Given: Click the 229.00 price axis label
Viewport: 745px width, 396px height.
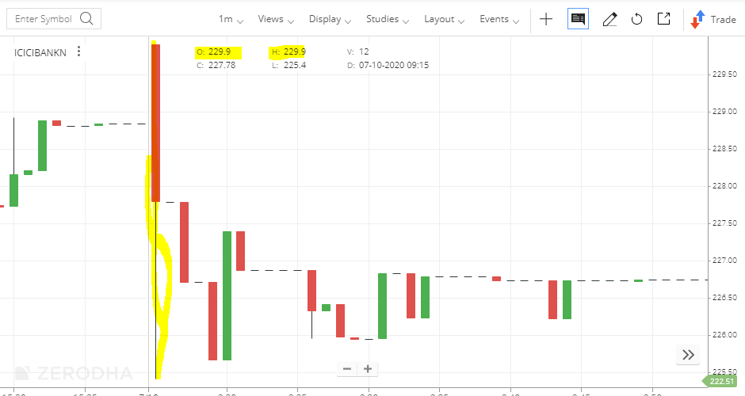Looking at the screenshot, I should click(725, 112).
